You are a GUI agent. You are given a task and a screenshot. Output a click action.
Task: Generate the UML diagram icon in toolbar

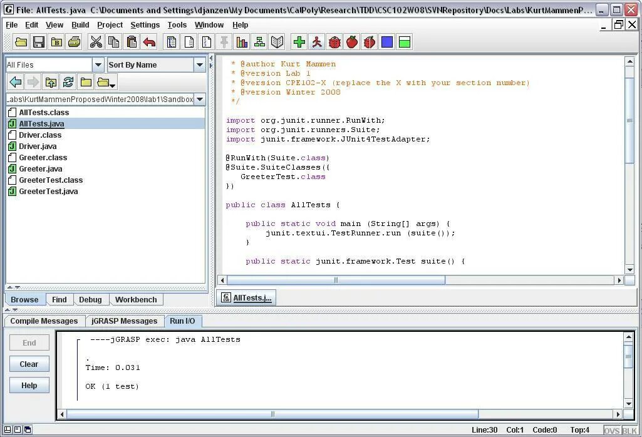[x=259, y=42]
